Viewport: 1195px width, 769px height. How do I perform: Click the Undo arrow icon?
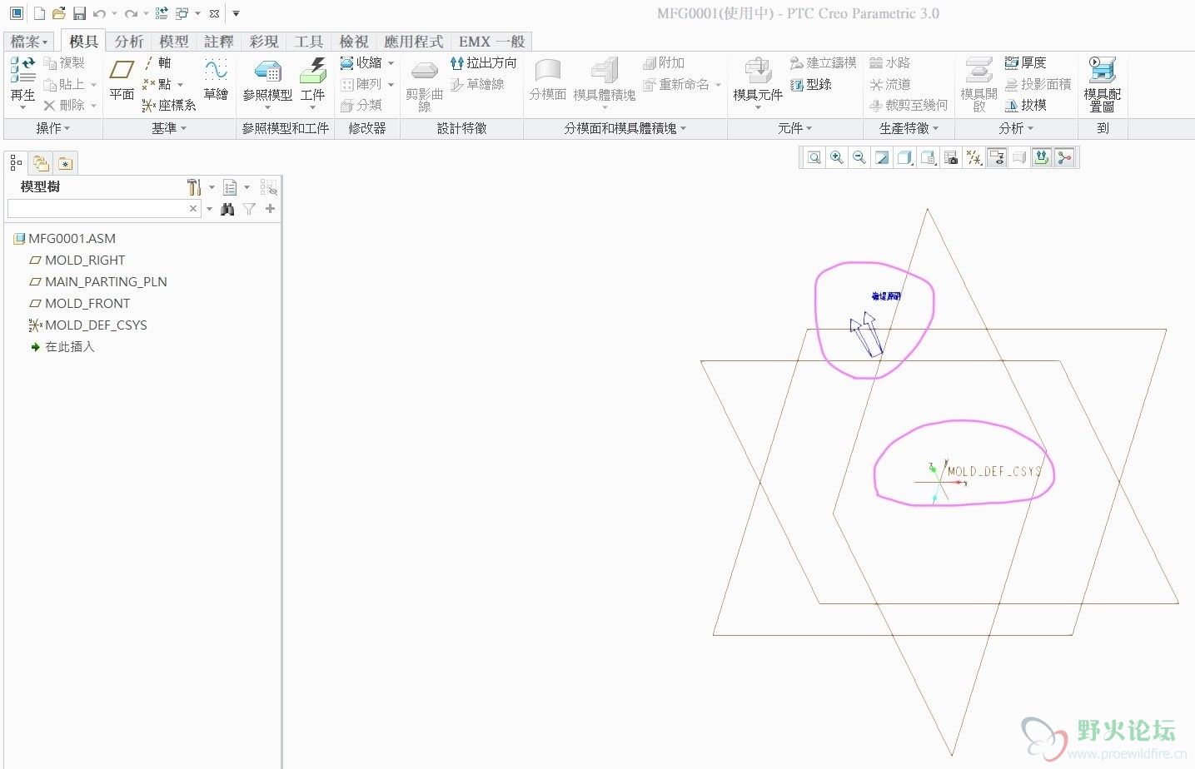click(99, 13)
